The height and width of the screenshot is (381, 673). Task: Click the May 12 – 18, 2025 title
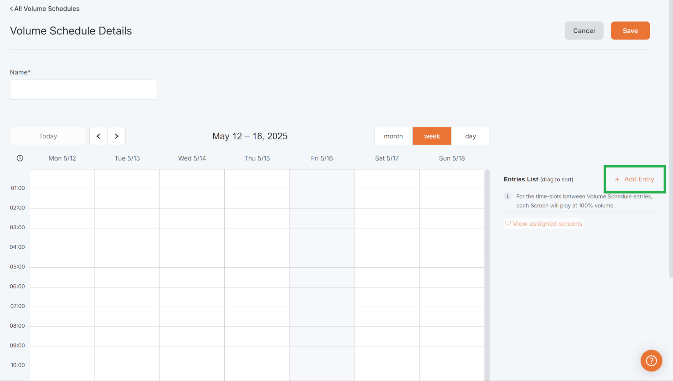pyautogui.click(x=250, y=136)
